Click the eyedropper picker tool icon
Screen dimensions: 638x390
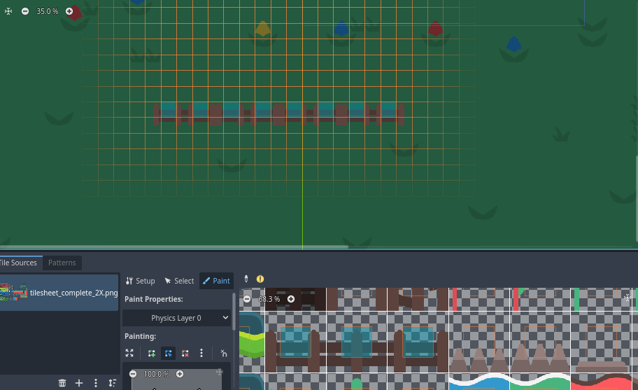[x=246, y=279]
